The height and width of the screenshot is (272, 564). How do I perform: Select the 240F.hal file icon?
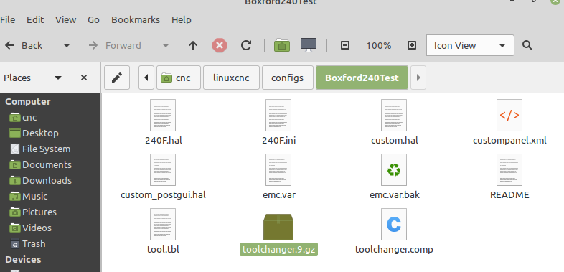coord(163,115)
